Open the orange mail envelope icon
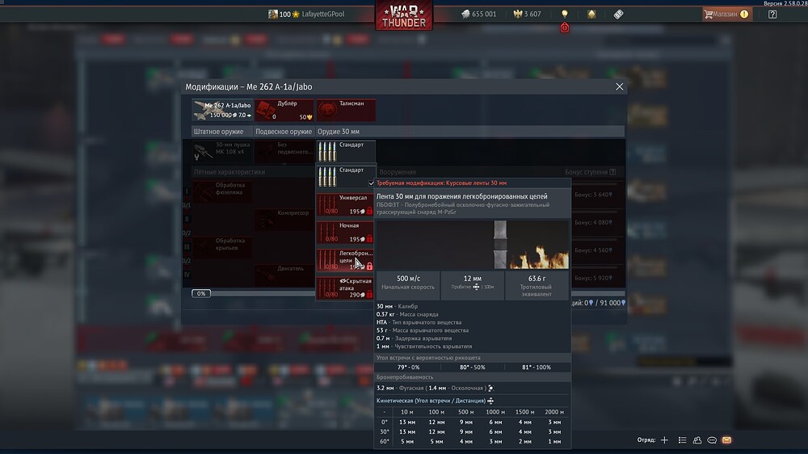The width and height of the screenshot is (808, 454). click(726, 440)
